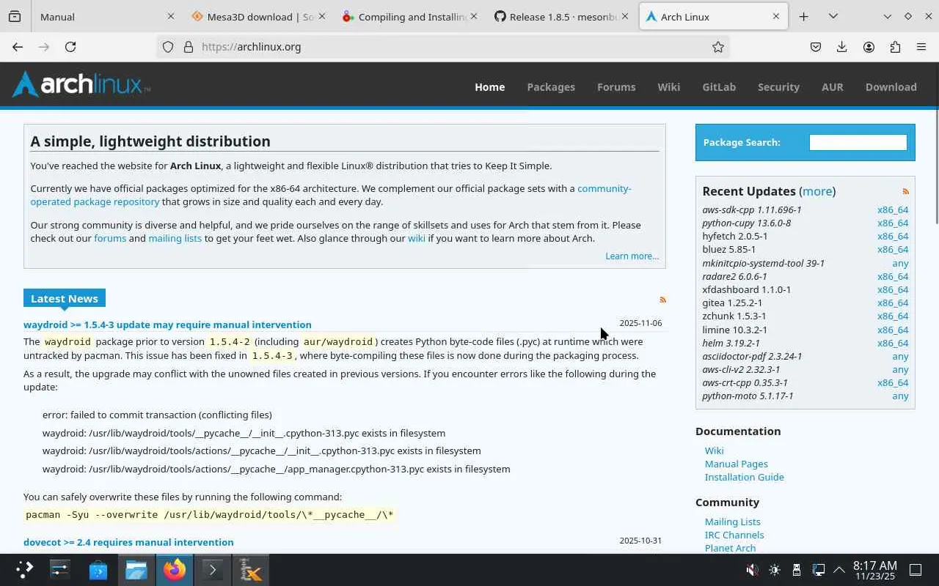The height and width of the screenshot is (586, 939).
Task: Open the Wiki item in the site navigation bar
Action: click(669, 86)
